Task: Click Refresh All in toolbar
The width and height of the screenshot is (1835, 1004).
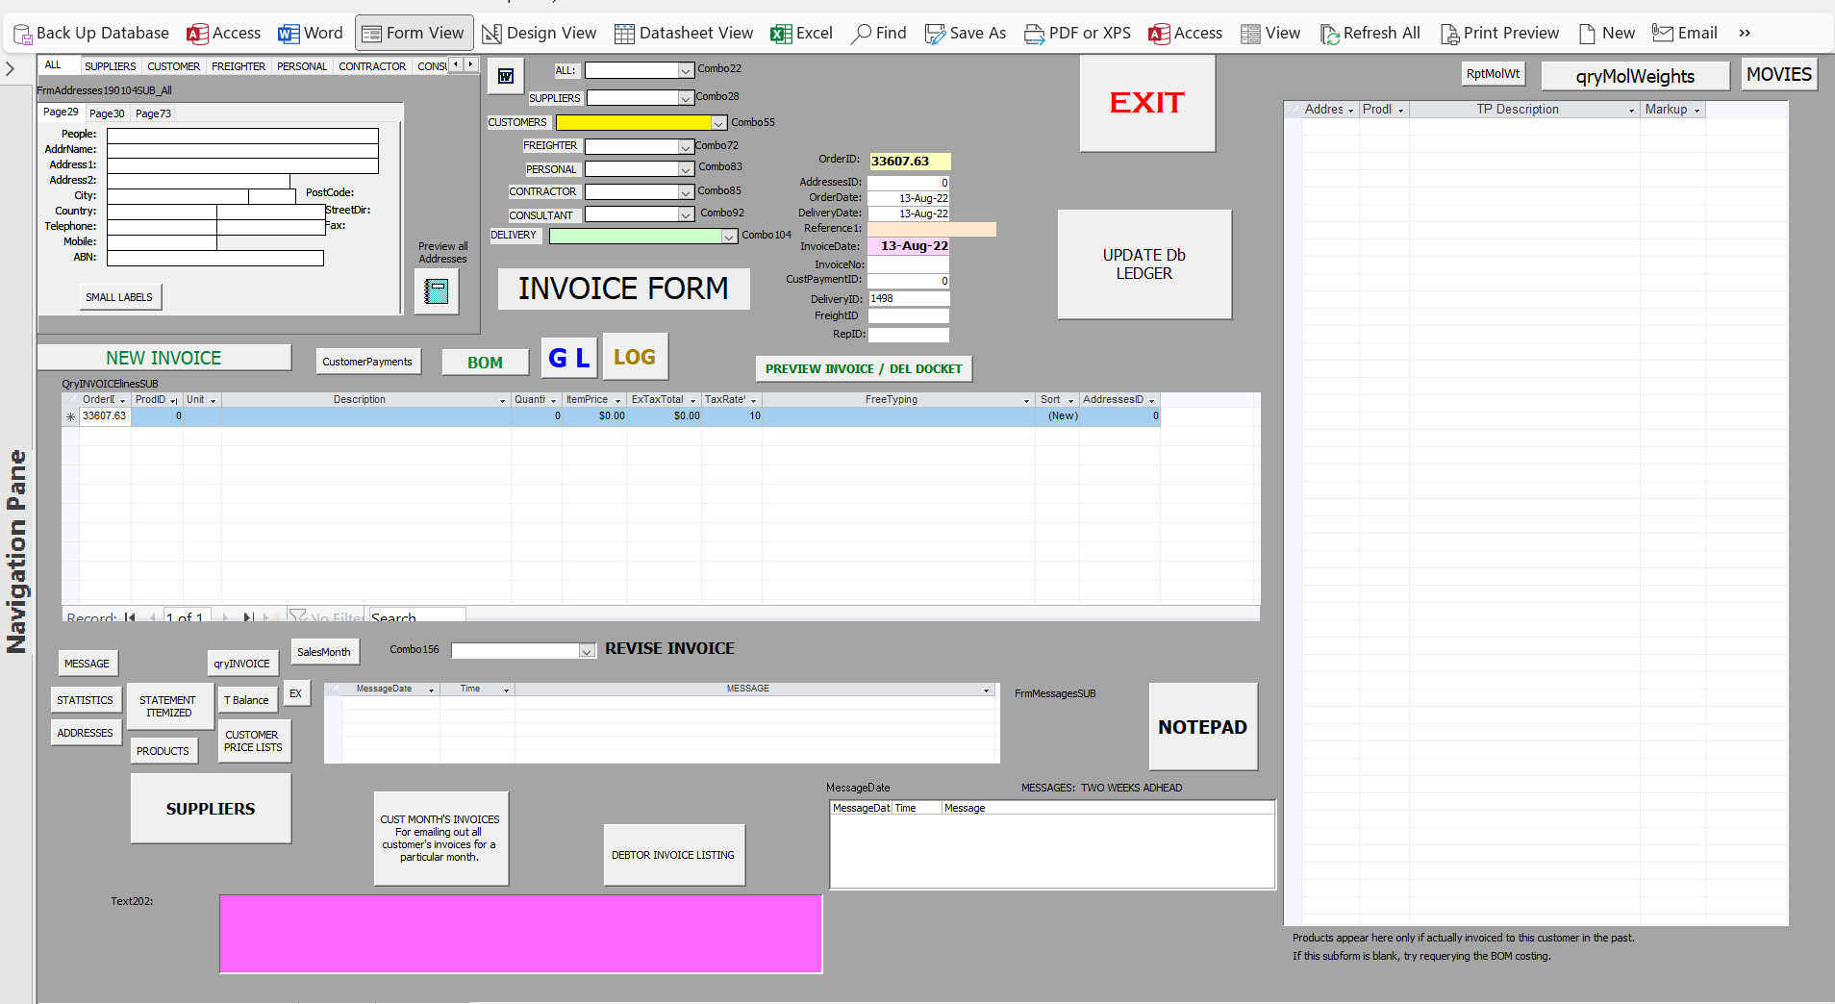Action: [1370, 33]
